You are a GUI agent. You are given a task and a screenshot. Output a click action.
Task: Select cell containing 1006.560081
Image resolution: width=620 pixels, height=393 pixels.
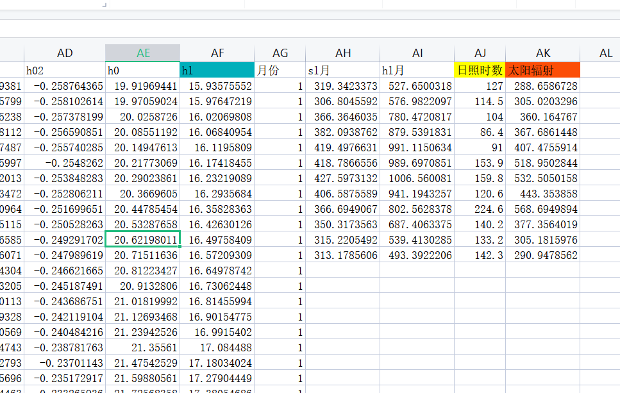417,178
